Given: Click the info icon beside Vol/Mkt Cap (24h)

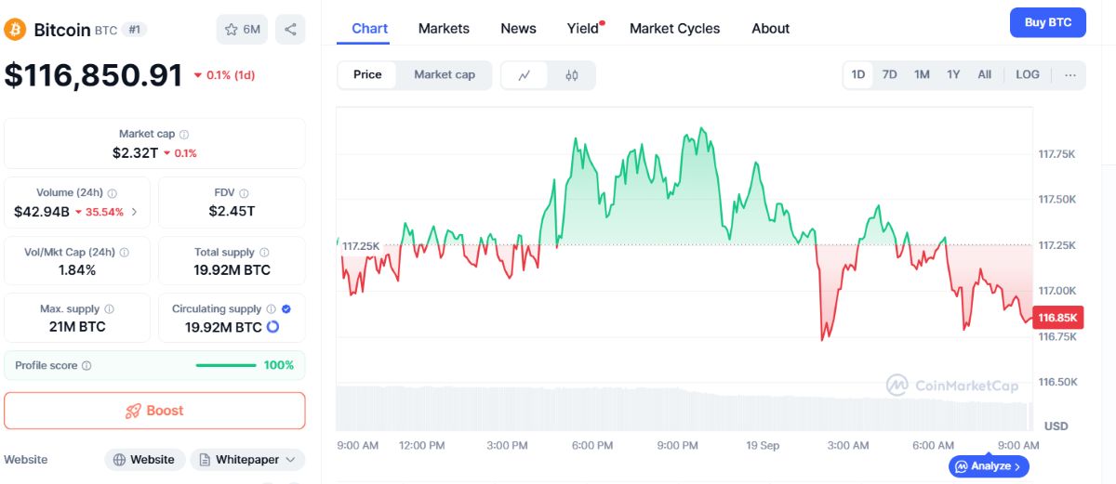Looking at the screenshot, I should 125,252.
